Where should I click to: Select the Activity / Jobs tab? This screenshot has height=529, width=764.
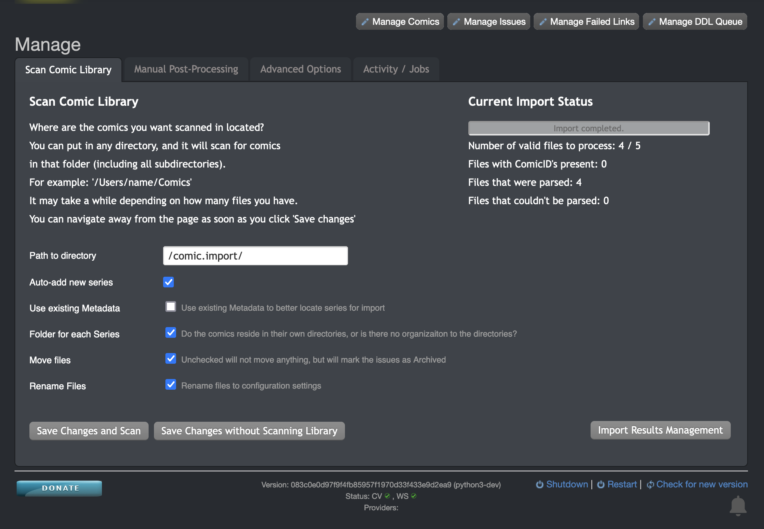point(396,69)
